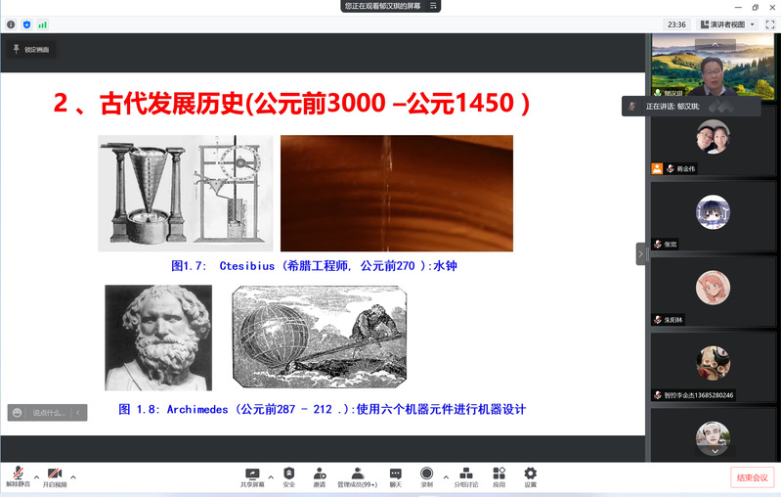Toggle 锁定画面 pin on the shared screen
Image resolution: width=781 pixels, height=497 pixels.
pos(31,49)
